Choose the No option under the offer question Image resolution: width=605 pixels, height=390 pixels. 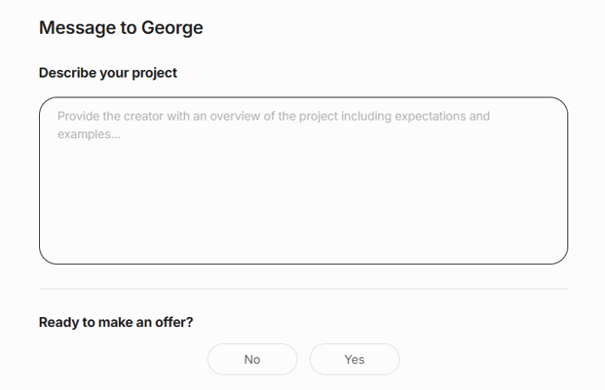(252, 359)
